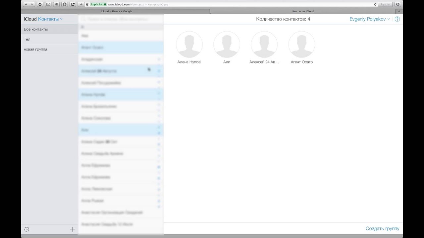Click the Али contact avatar
The height and width of the screenshot is (238, 424).
click(x=227, y=44)
